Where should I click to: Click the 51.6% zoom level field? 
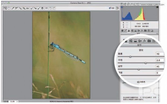[12, 102]
